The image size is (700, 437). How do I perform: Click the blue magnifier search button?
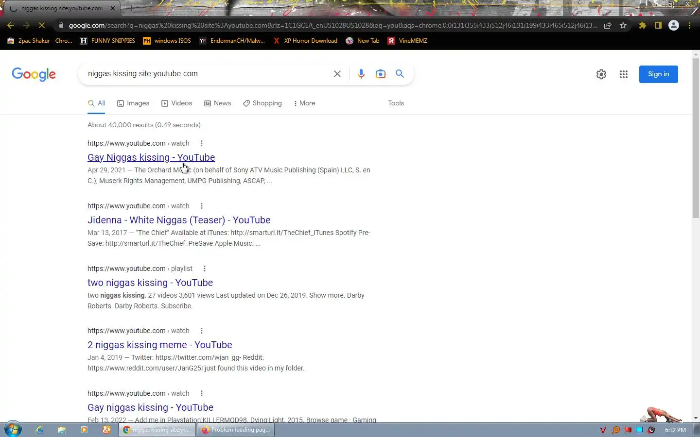click(400, 74)
